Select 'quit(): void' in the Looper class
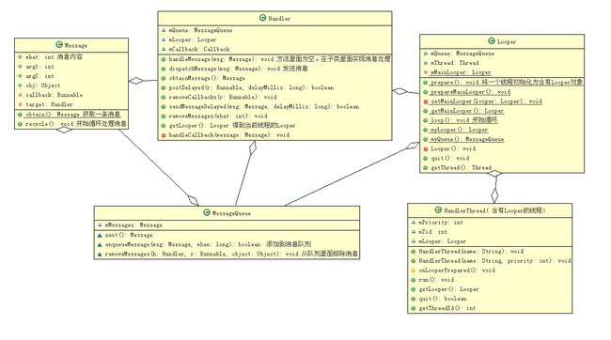Screen dimensions: 611x340 [x=449, y=158]
